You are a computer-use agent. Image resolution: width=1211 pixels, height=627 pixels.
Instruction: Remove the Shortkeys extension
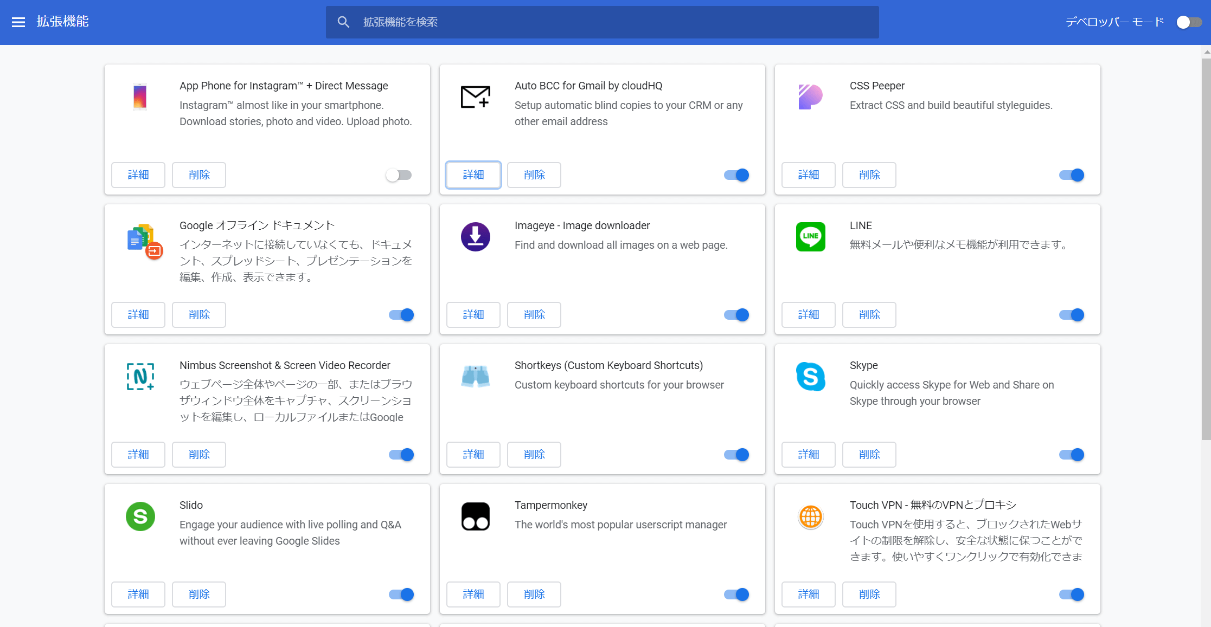click(534, 455)
